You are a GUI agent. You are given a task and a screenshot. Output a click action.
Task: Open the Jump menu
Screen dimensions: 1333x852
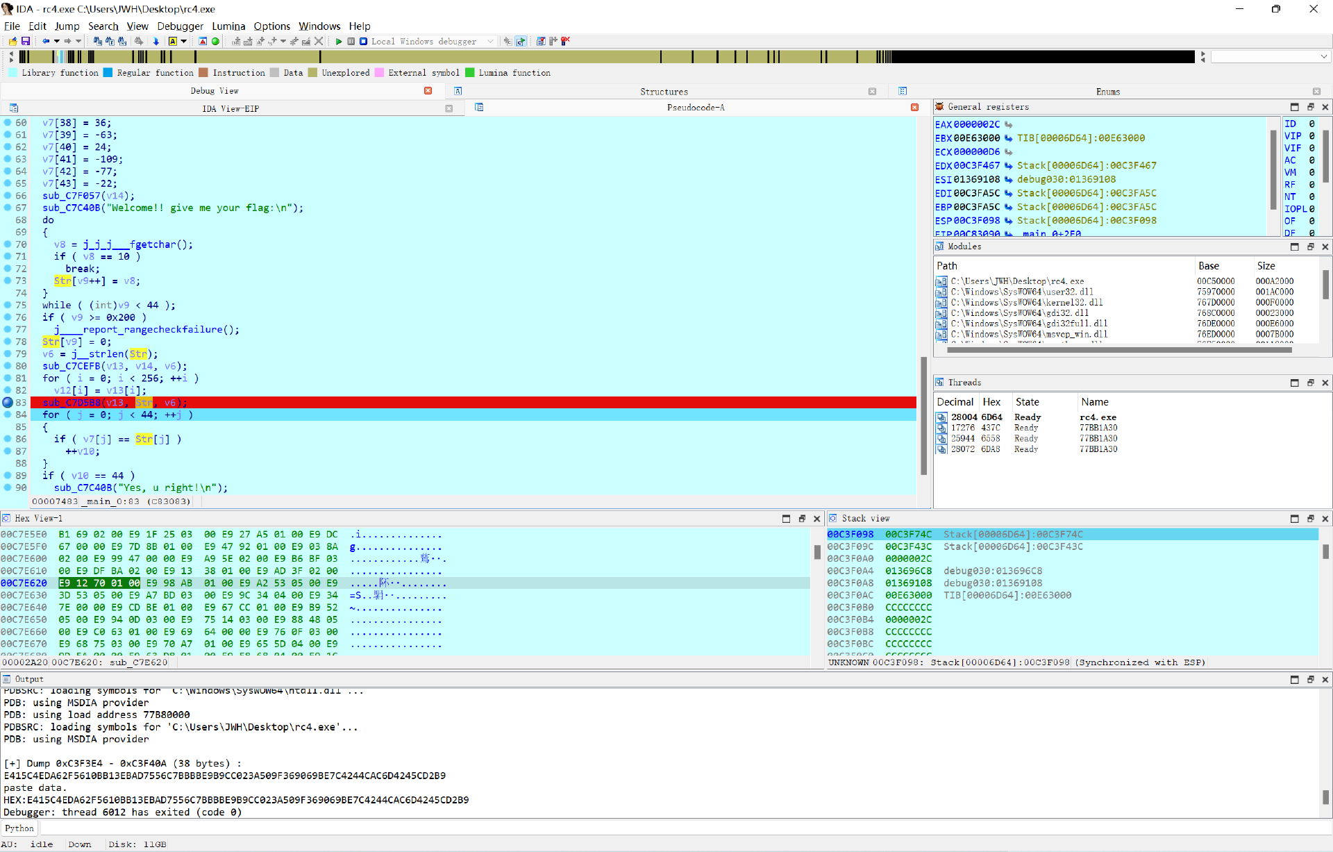pyautogui.click(x=67, y=26)
